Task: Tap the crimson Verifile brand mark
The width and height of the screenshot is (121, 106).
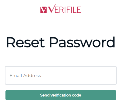Action: pyautogui.click(x=61, y=9)
